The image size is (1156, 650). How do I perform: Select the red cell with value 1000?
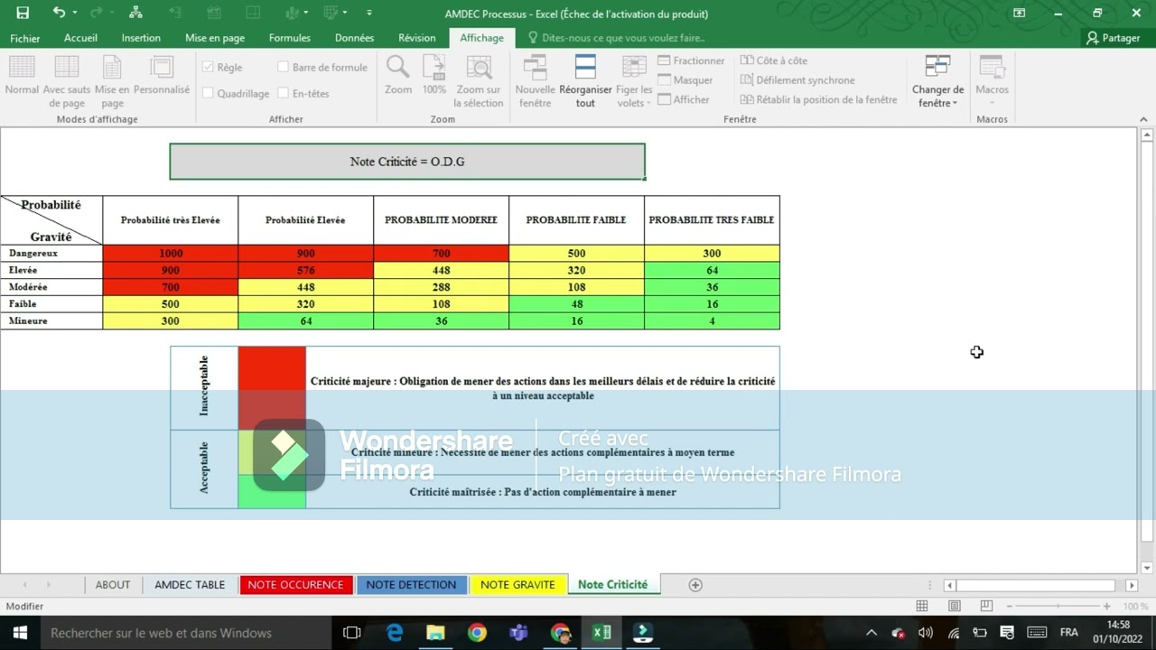171,254
